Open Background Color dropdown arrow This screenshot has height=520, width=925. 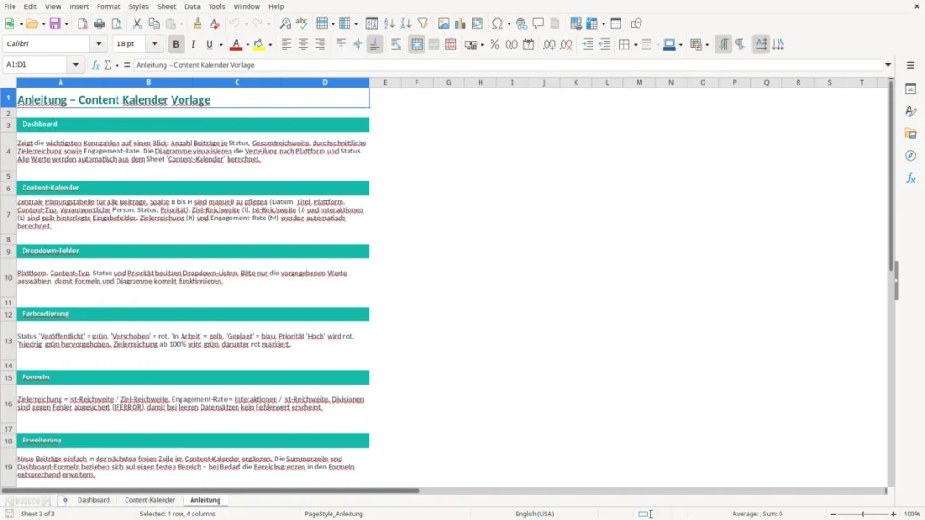point(270,45)
